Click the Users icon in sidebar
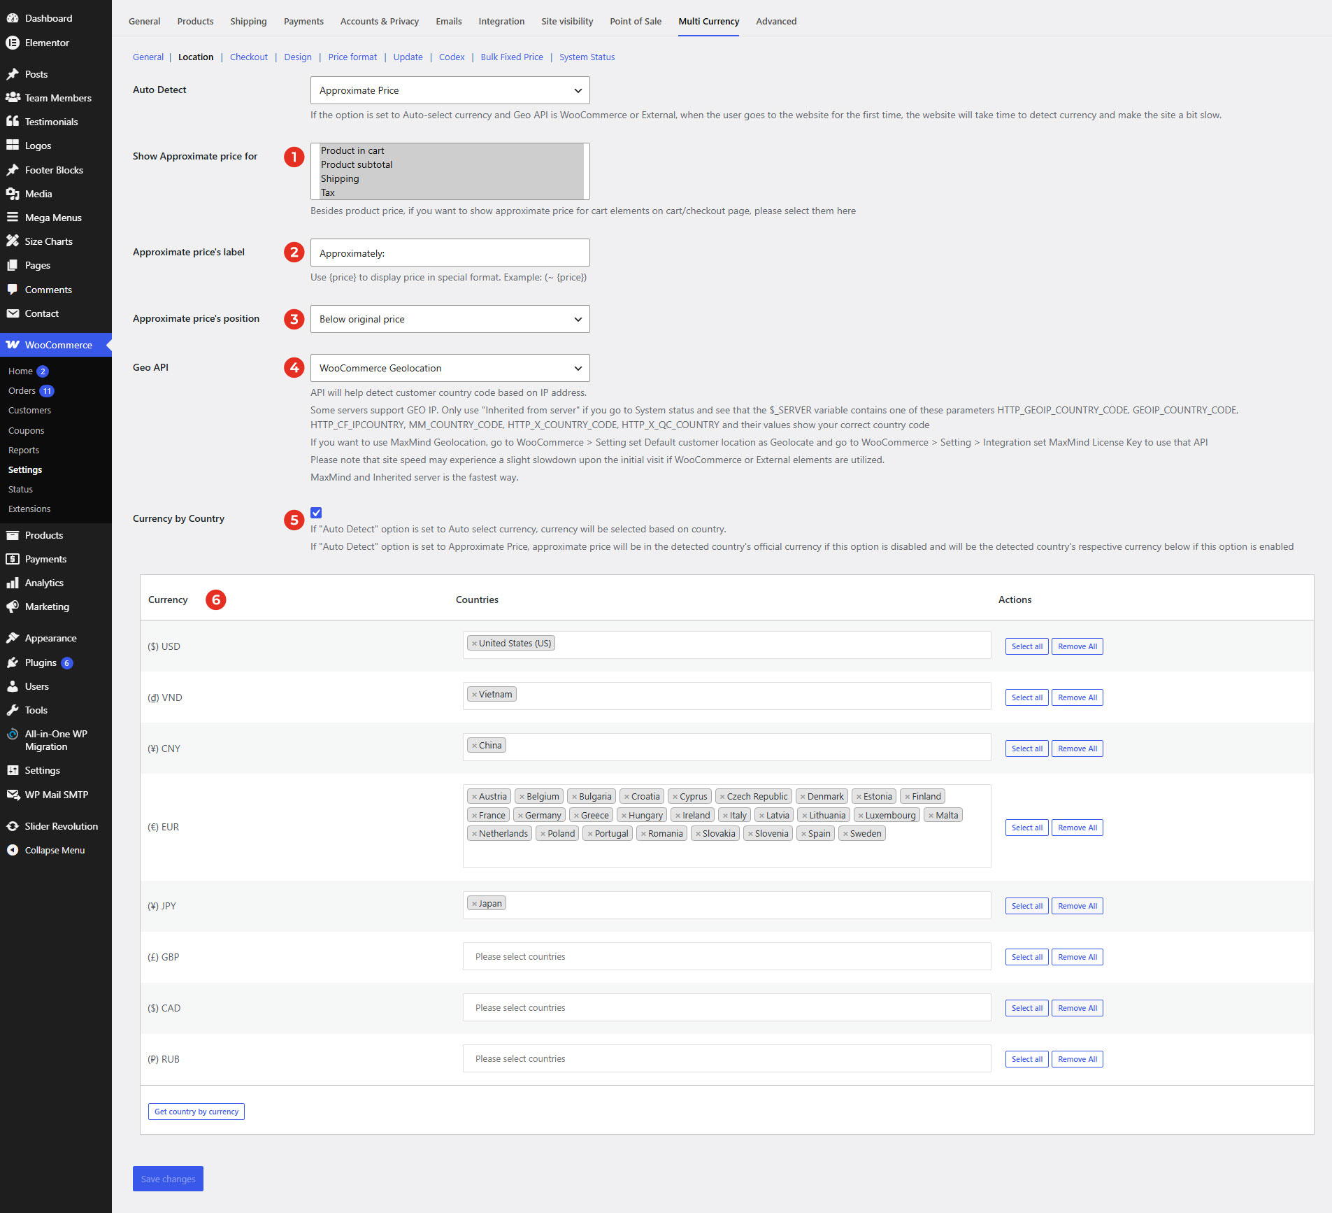Image resolution: width=1332 pixels, height=1213 pixels. coord(13,686)
